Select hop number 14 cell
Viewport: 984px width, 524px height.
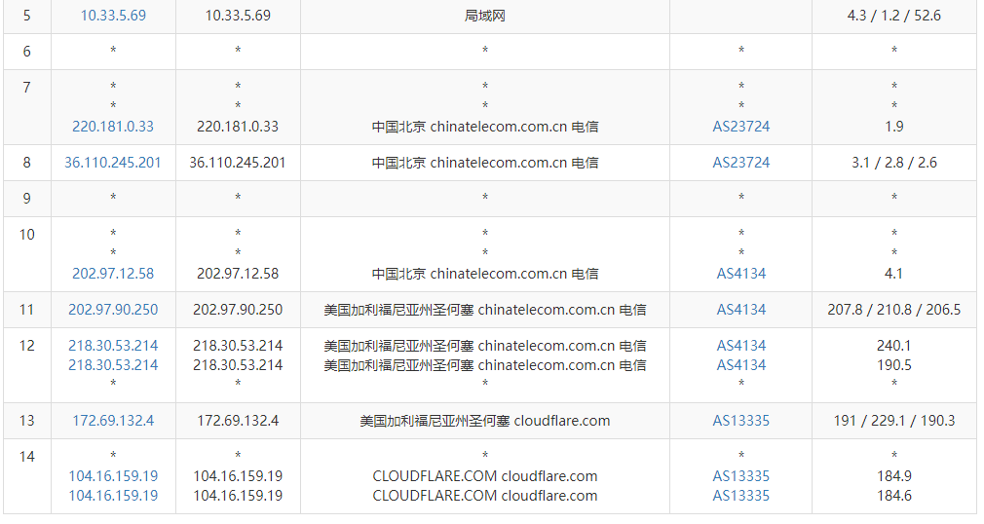pyautogui.click(x=27, y=476)
